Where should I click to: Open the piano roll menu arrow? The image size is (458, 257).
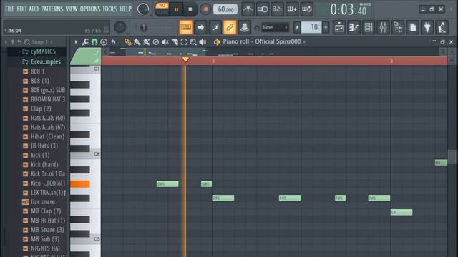pyautogui.click(x=76, y=42)
